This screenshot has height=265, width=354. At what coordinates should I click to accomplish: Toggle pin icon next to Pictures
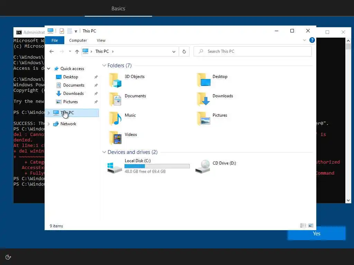pyautogui.click(x=96, y=102)
